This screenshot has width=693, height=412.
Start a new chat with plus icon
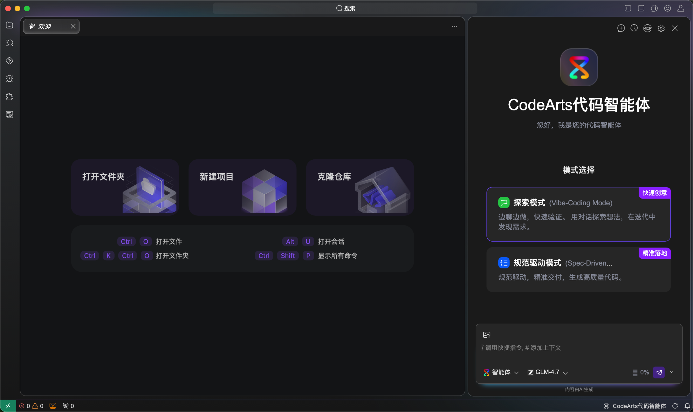621,28
